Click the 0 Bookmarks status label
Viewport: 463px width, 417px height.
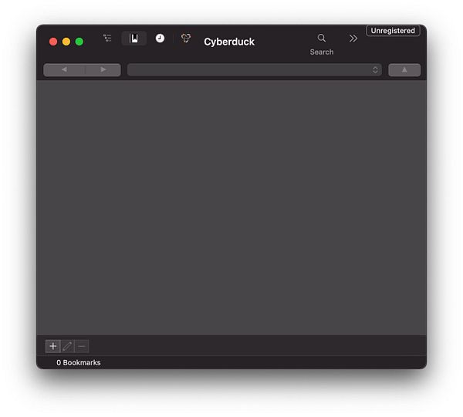point(79,362)
